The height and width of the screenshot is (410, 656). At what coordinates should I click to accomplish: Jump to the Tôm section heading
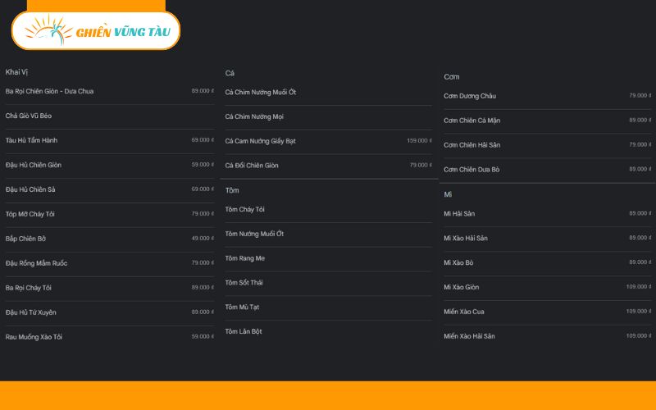pos(232,190)
